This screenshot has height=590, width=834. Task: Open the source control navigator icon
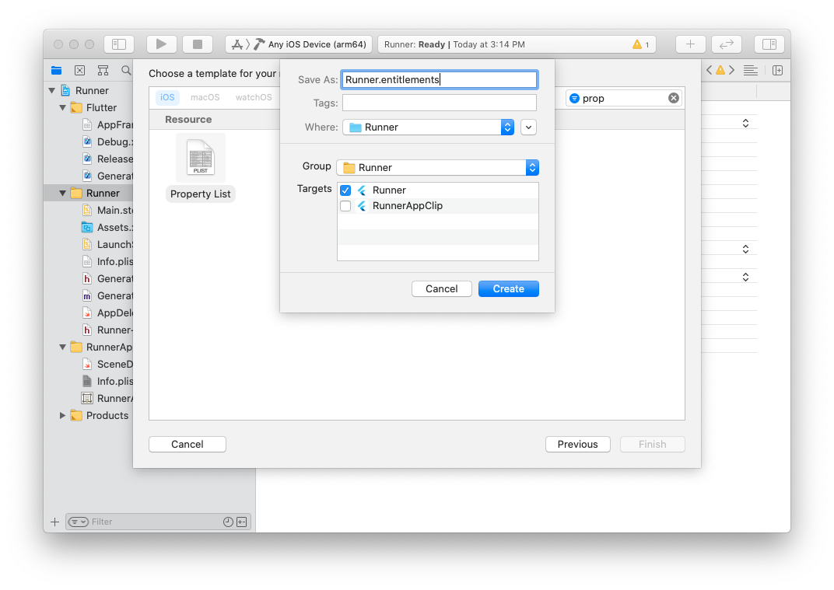tap(80, 70)
